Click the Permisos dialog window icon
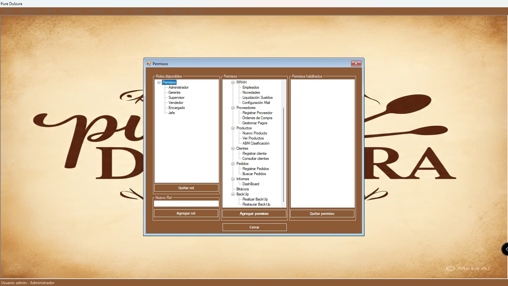508x286 pixels. pos(149,64)
